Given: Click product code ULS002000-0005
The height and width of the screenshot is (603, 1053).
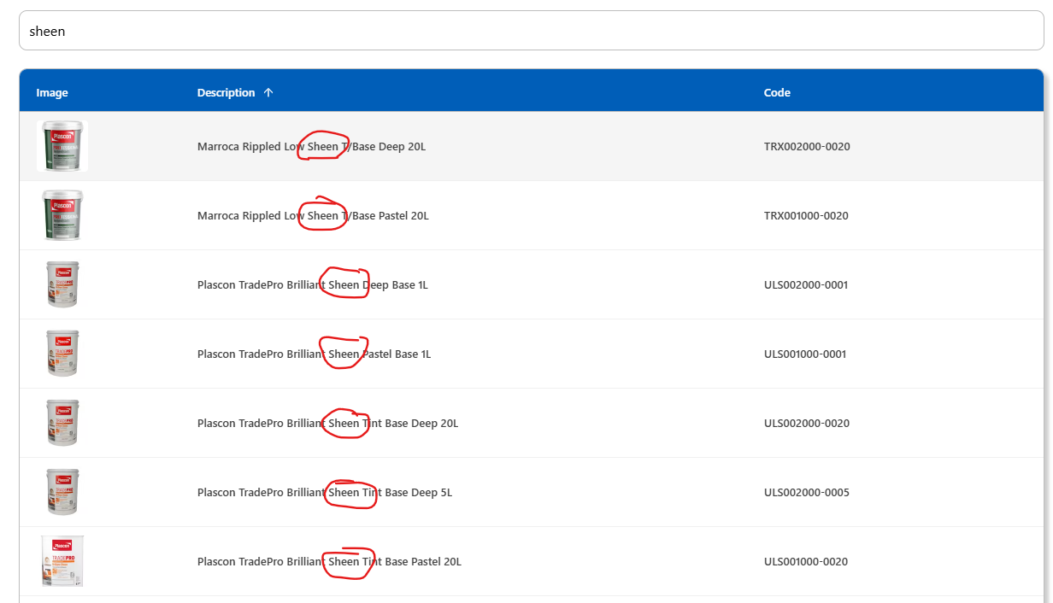Looking at the screenshot, I should click(x=807, y=492).
